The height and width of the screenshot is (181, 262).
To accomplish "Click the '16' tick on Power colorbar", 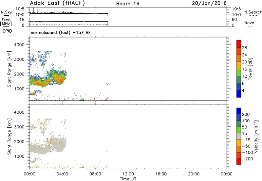I will click(x=244, y=69).
